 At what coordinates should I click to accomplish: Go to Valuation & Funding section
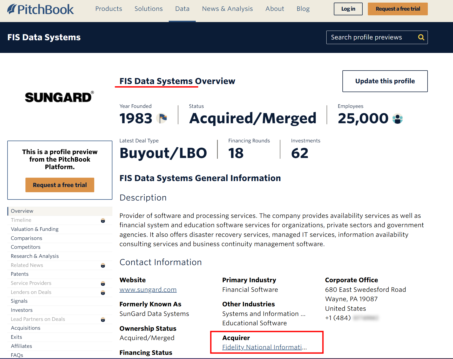(x=35, y=229)
